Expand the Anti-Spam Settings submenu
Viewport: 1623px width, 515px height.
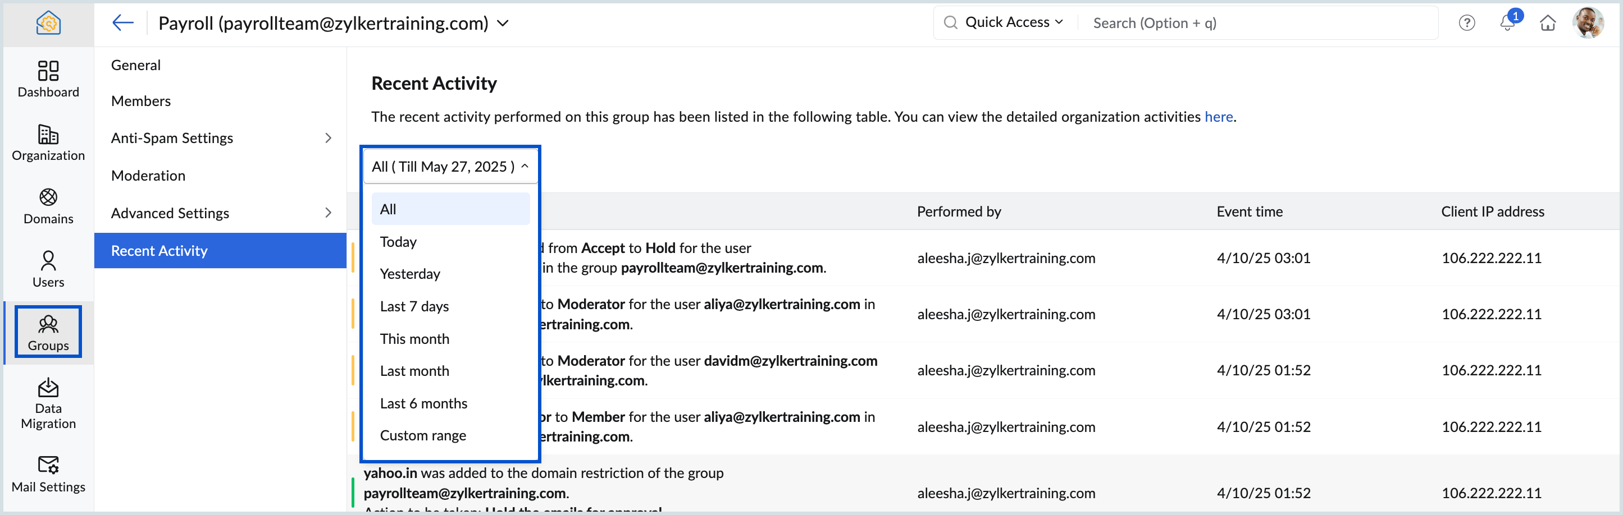tap(327, 138)
